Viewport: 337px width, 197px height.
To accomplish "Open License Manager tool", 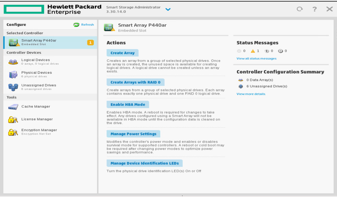I will tap(50, 119).
